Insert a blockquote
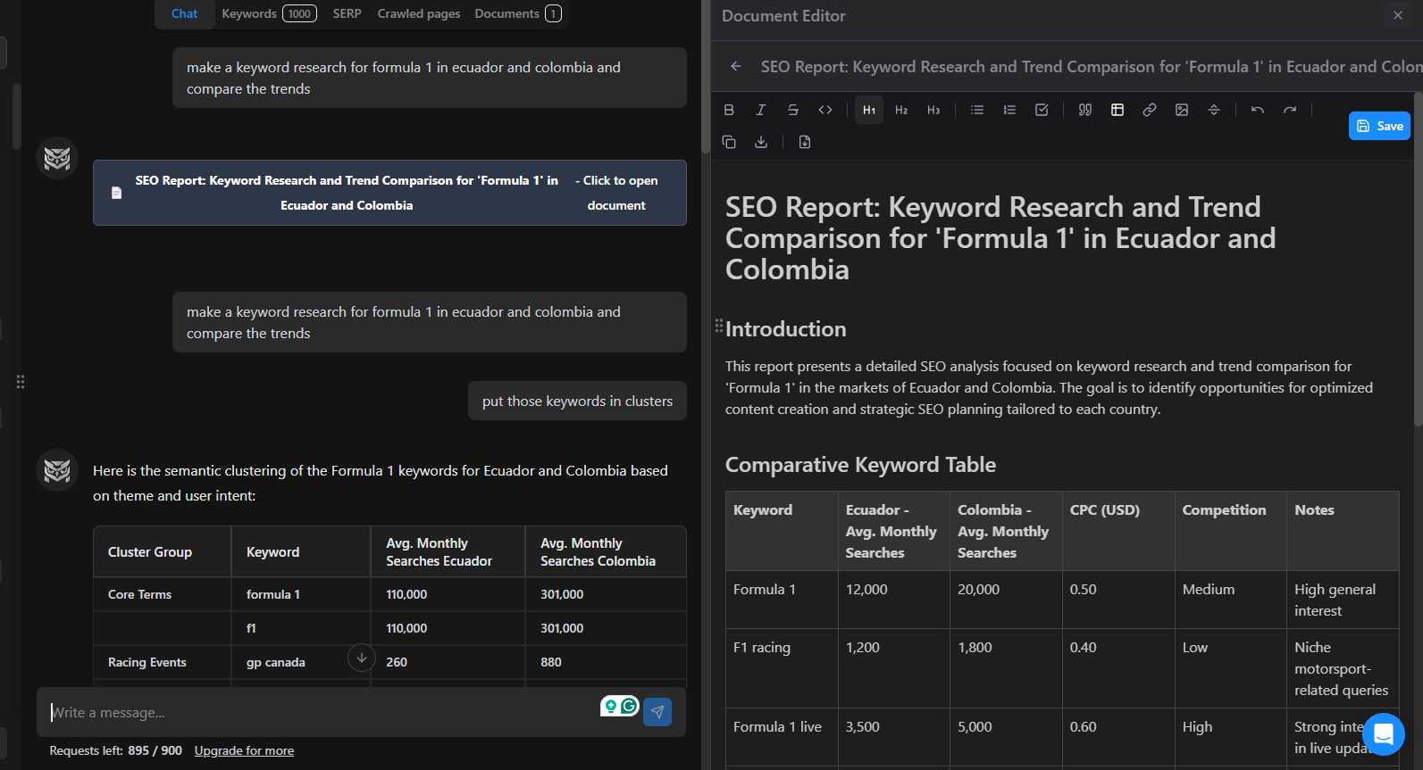Image resolution: width=1423 pixels, height=770 pixels. click(1085, 110)
